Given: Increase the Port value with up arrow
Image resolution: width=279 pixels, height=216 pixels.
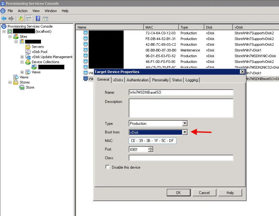Looking at the screenshot, I should point(151,148).
